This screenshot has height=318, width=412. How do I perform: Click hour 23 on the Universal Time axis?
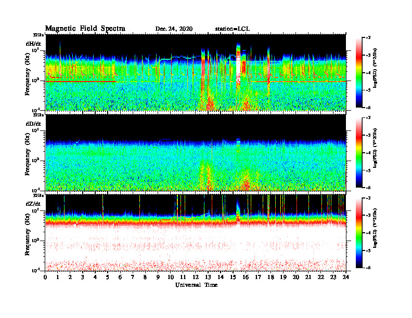point(333,277)
